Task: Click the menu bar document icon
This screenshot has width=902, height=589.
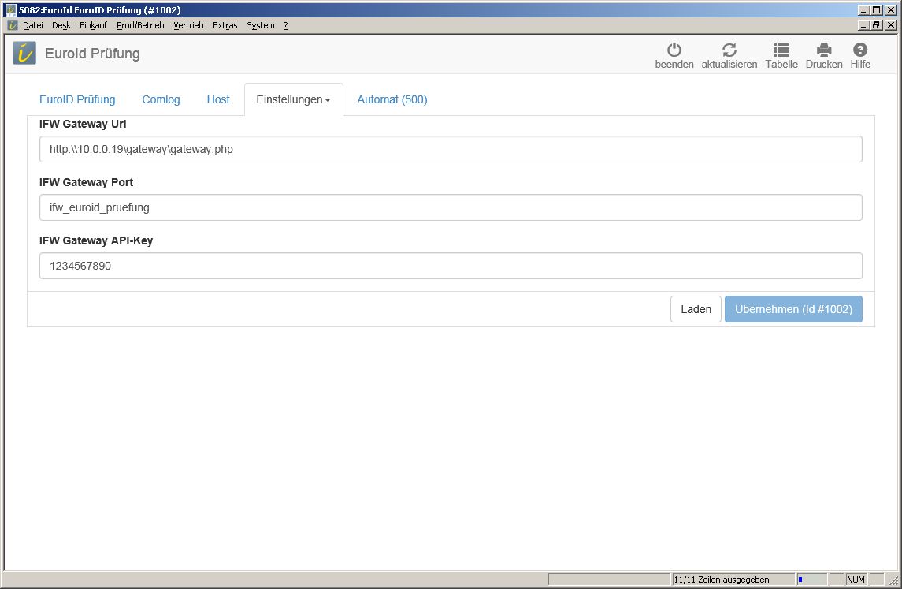Action: click(13, 25)
